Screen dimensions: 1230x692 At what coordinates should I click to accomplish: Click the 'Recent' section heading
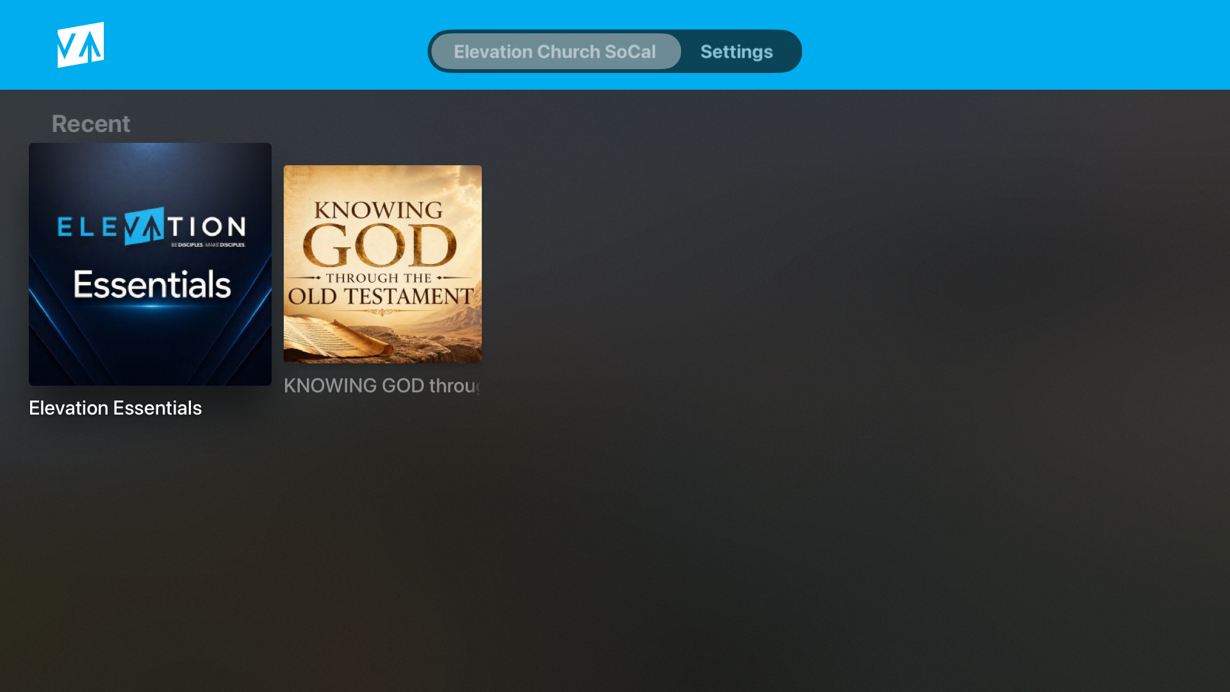pos(91,124)
